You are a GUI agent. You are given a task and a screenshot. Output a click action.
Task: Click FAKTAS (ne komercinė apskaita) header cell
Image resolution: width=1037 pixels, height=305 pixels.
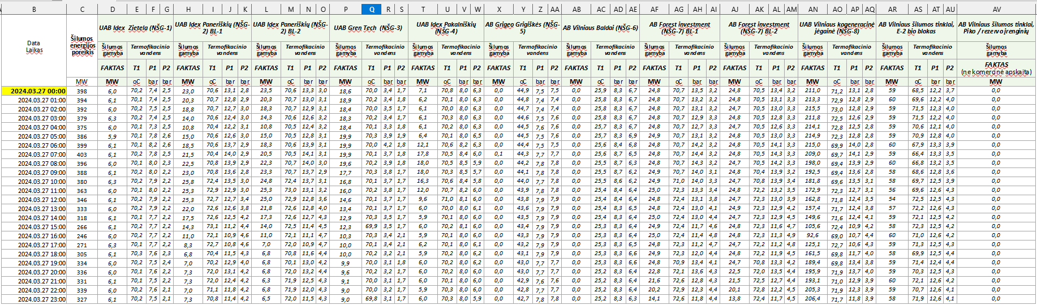click(x=996, y=68)
